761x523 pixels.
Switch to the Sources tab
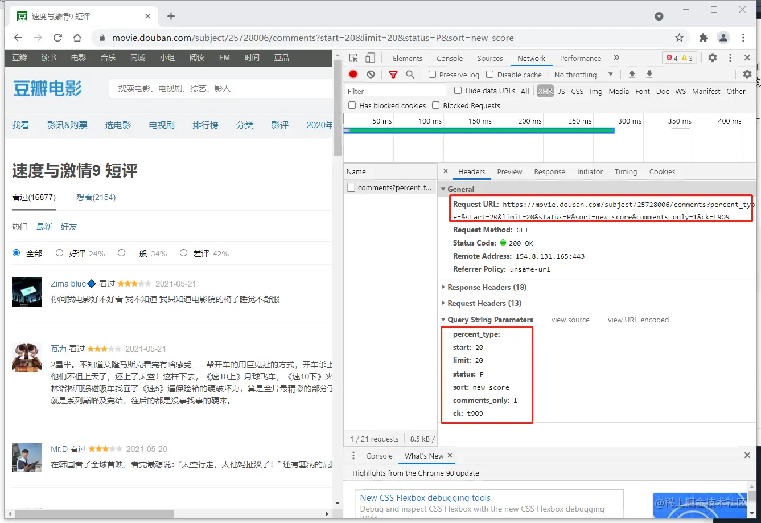pos(490,58)
